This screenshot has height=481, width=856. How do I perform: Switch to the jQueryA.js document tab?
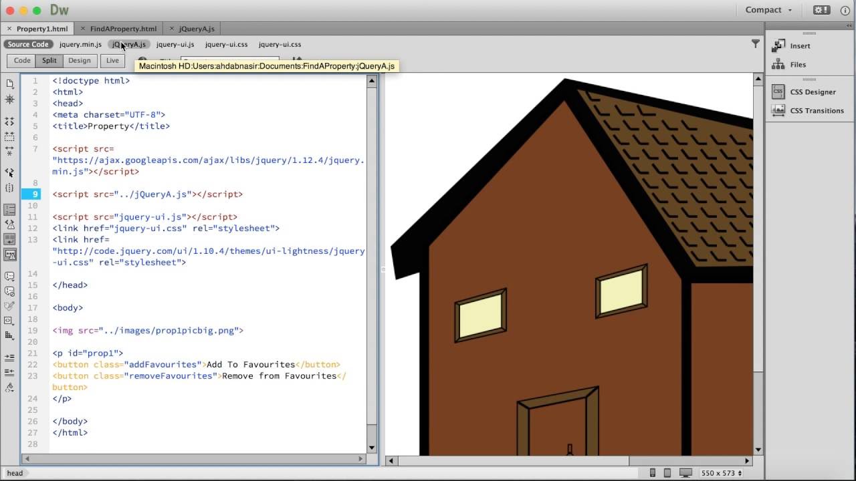click(x=197, y=29)
